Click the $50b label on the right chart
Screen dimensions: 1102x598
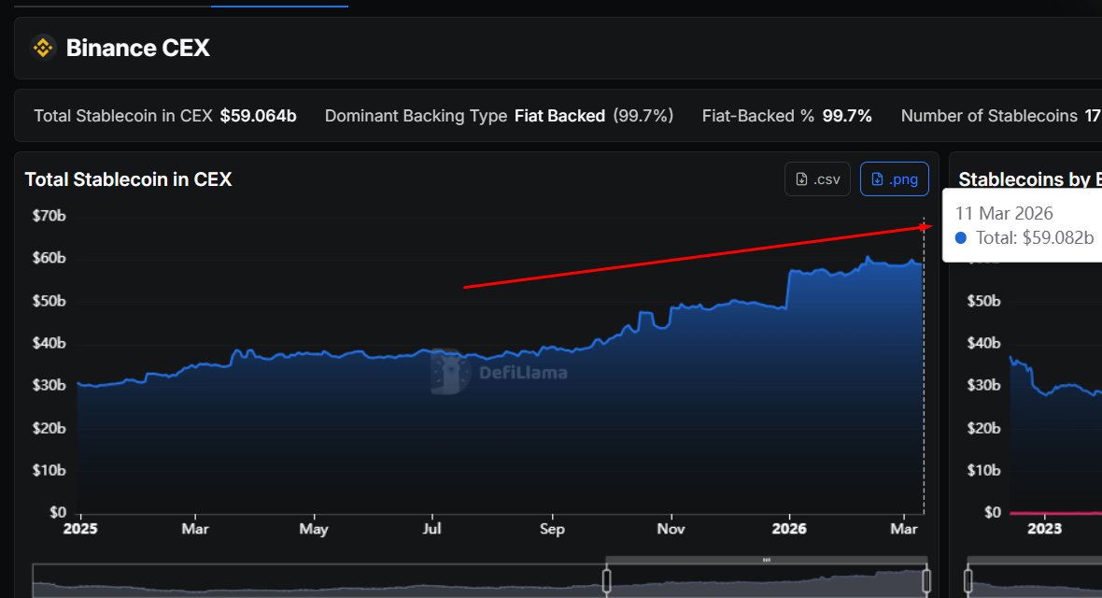[983, 301]
